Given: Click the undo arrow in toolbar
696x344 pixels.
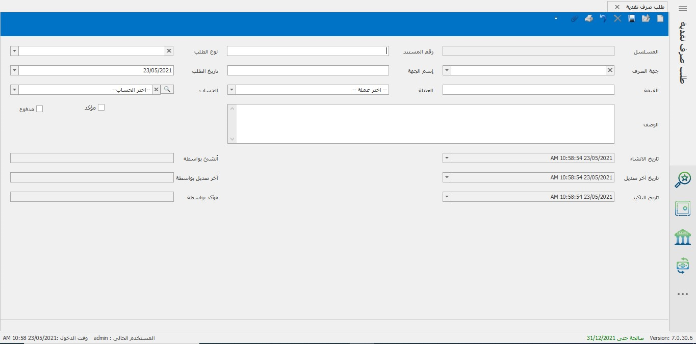Looking at the screenshot, I should tap(603, 19).
